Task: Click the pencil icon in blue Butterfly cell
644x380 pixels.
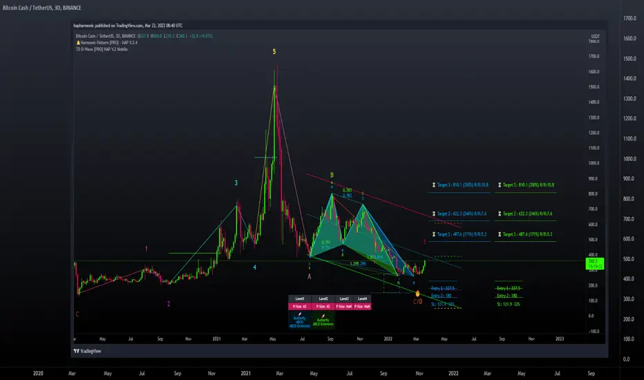Action: 300,314
